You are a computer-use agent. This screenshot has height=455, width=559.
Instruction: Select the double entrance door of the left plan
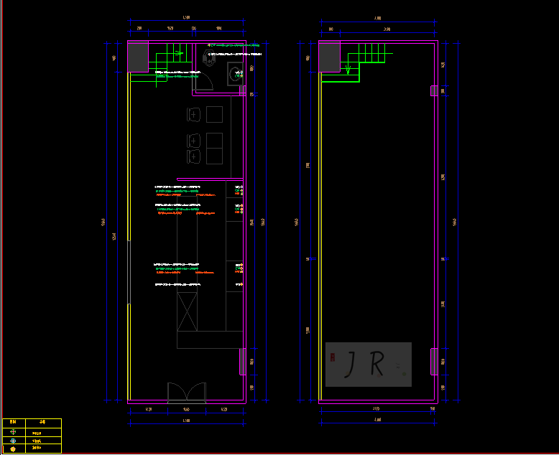[187, 393]
